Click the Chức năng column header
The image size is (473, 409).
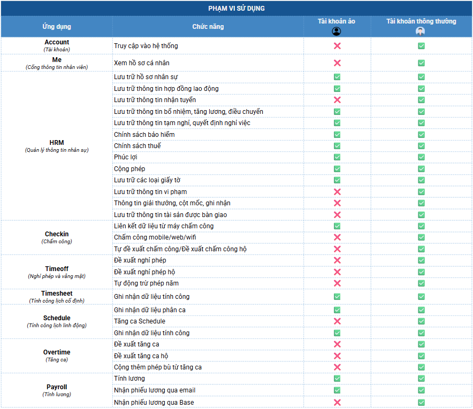click(208, 27)
